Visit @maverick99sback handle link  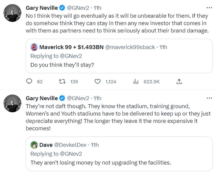point(130,47)
